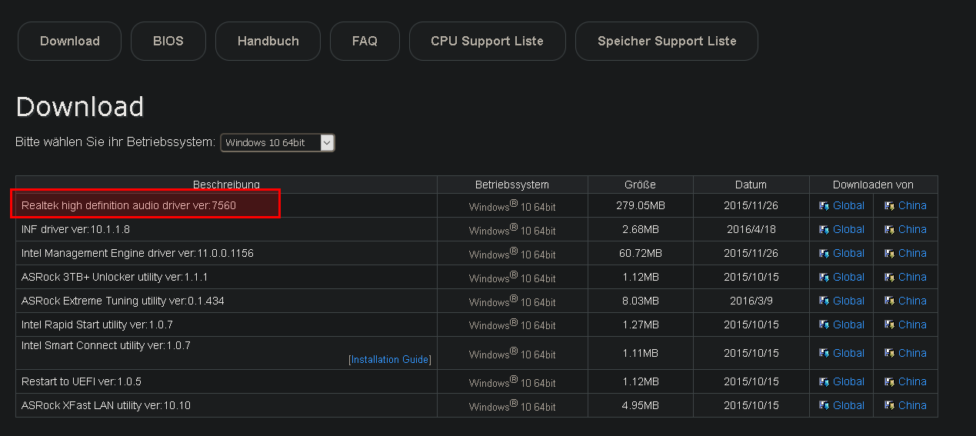The width and height of the screenshot is (976, 436).
Task: Click China download icon for Intel Rapid Start utility
Action: (x=889, y=325)
